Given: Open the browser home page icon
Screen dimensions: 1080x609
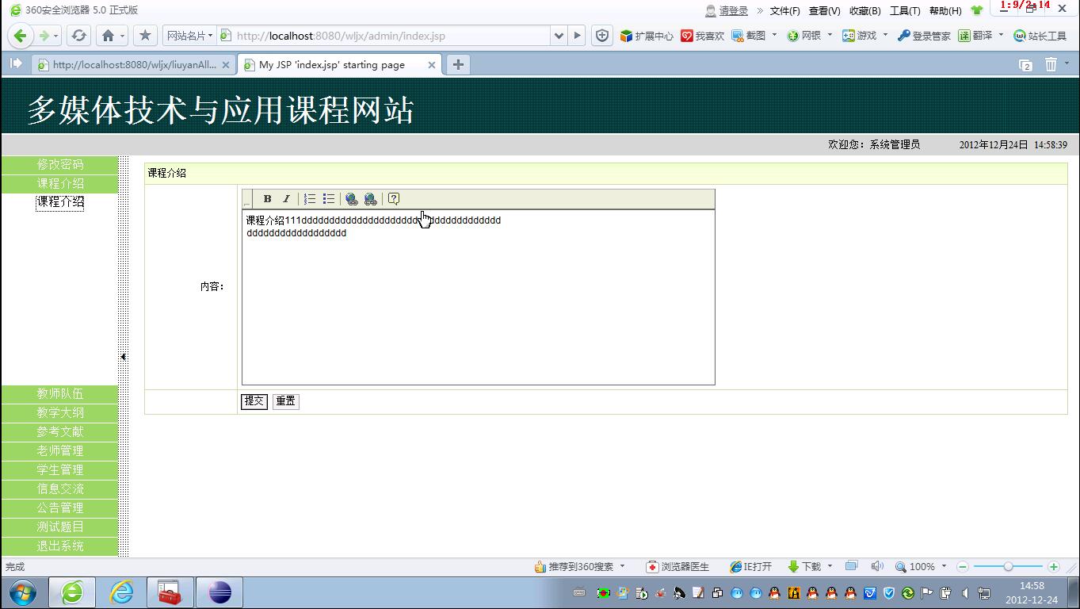Looking at the screenshot, I should [109, 36].
